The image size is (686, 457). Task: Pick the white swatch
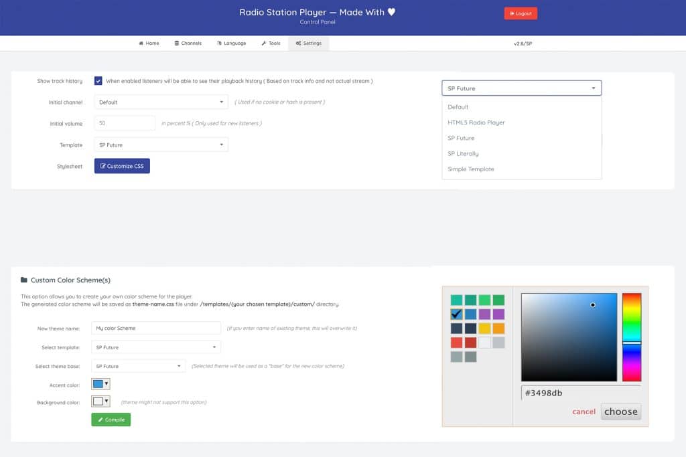click(x=484, y=343)
